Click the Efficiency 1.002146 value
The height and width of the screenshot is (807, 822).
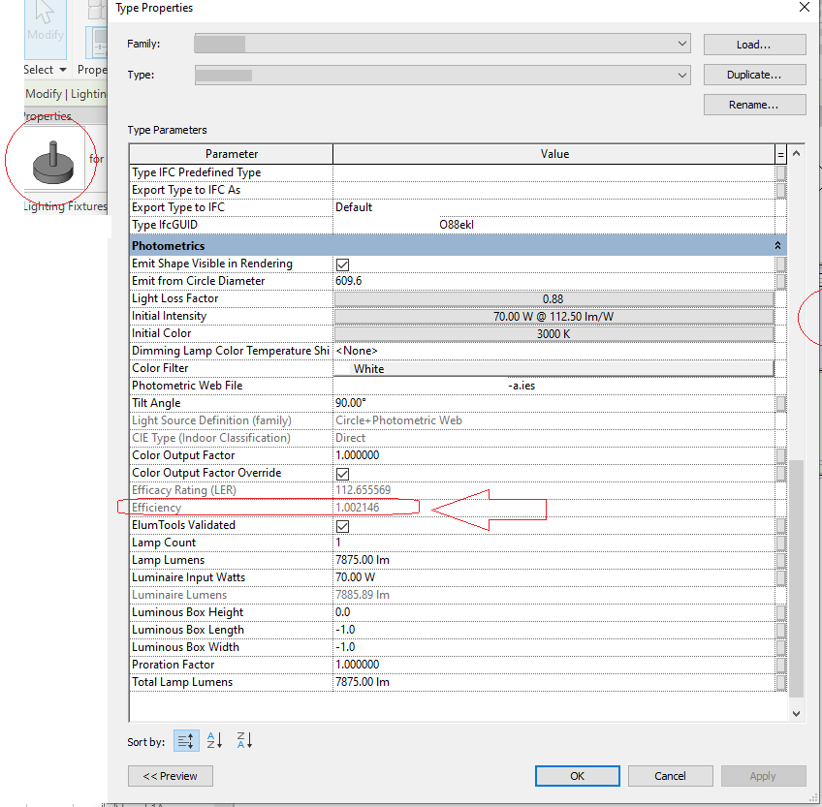click(x=553, y=508)
